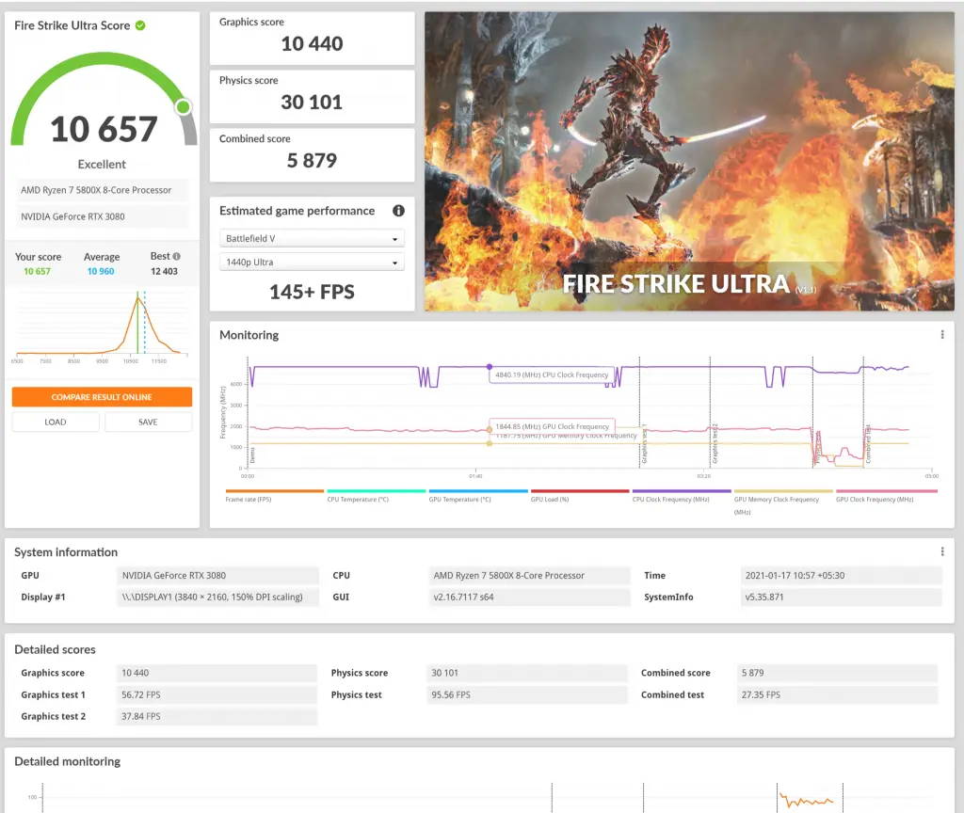Click the score distribution chart peak
Viewport: 964px width, 813px height.
137,297
